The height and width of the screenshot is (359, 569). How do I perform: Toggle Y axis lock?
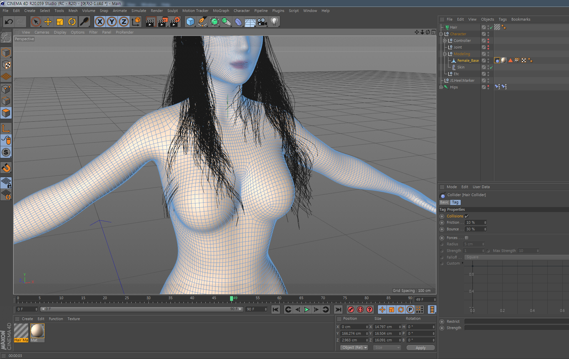(x=112, y=22)
